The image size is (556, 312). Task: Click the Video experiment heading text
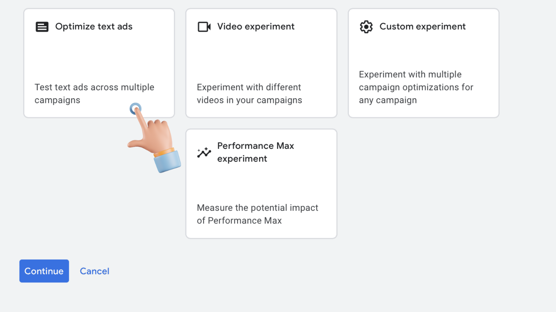tap(256, 27)
